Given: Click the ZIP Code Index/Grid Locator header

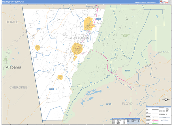Looking at the screenshot, I should (x=126, y=119).
